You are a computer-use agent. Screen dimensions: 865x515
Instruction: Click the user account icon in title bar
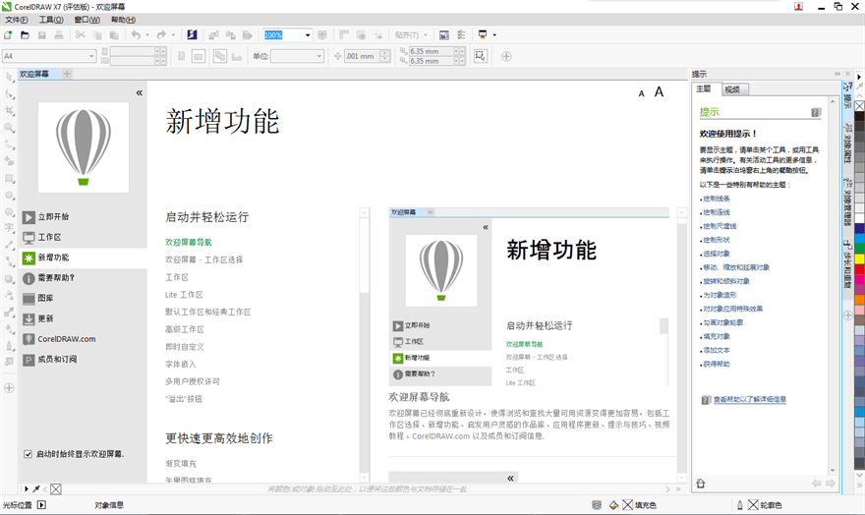pos(798,7)
